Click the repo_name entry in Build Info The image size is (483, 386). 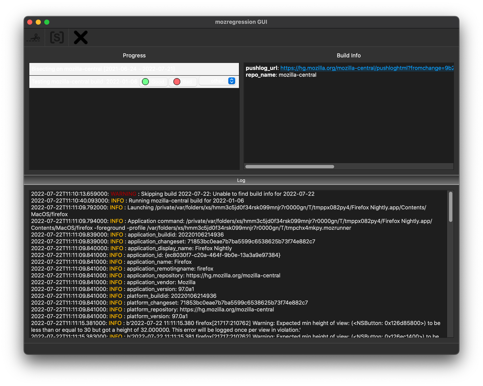[281, 75]
